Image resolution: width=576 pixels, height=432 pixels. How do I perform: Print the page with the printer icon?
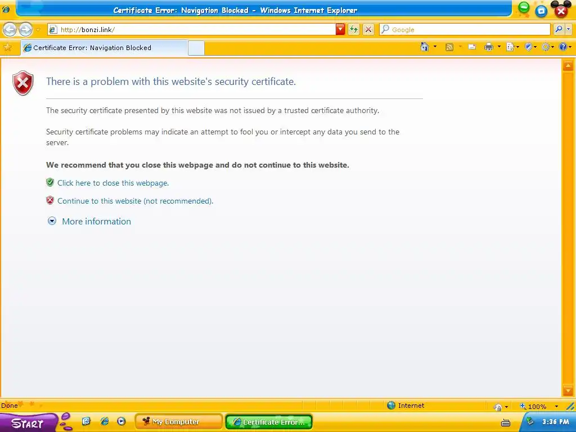(489, 47)
